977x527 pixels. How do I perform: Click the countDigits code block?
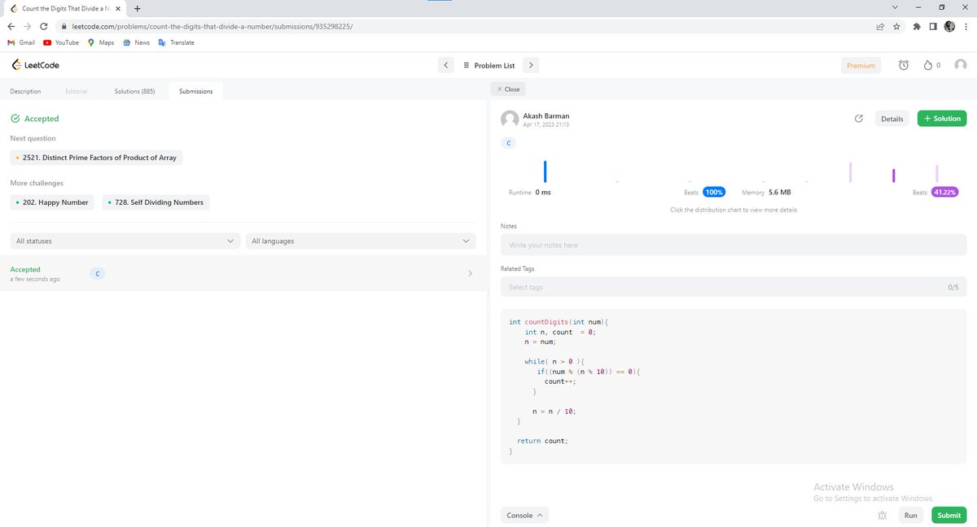tap(733, 386)
